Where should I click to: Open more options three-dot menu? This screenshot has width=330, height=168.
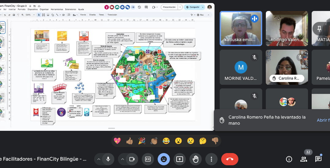point(211,159)
